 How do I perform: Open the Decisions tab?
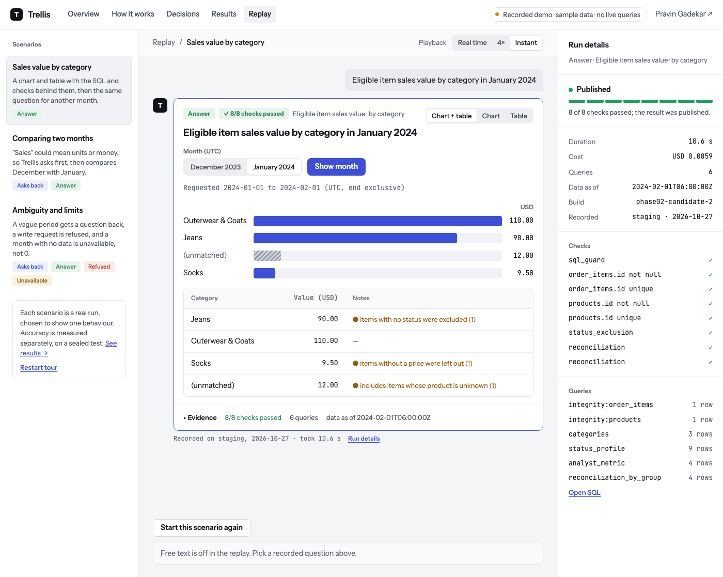pos(183,14)
